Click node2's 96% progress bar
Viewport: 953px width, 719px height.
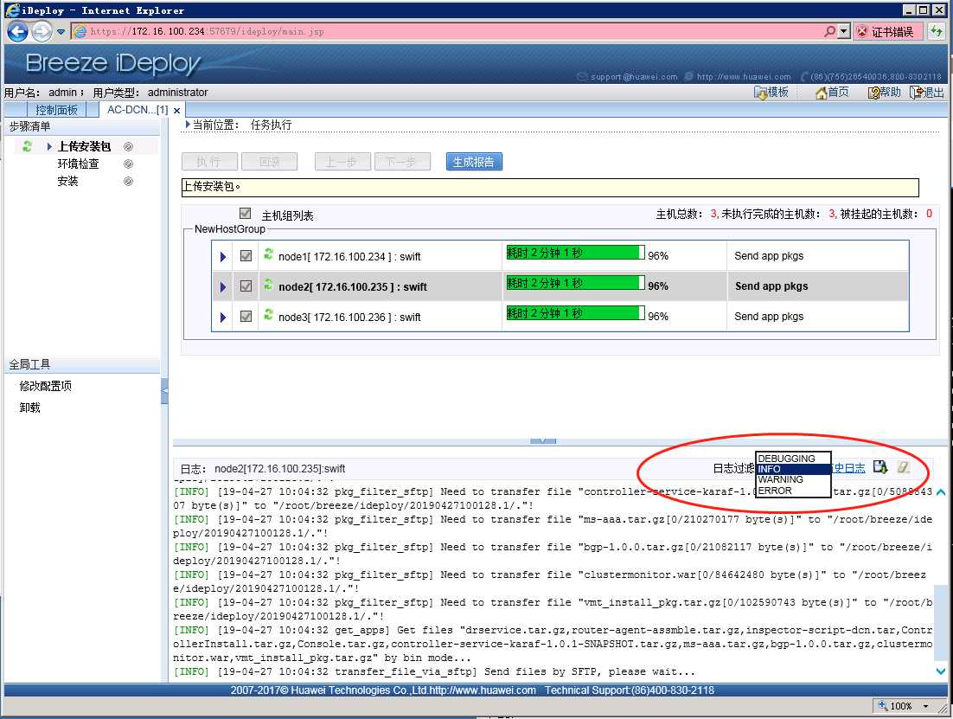click(x=576, y=283)
